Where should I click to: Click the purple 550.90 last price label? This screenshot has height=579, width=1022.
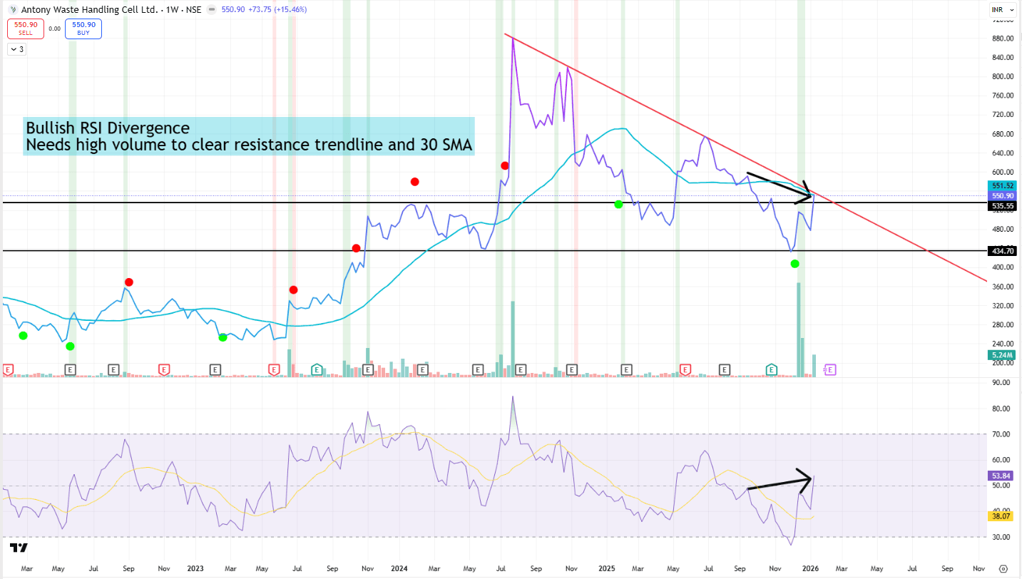click(x=1003, y=195)
